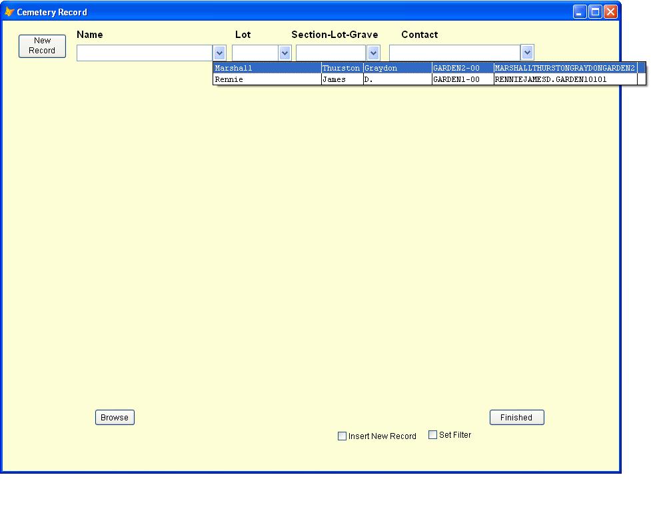The width and height of the screenshot is (661, 507).
Task: Click the D. middle name cell
Action: click(398, 79)
